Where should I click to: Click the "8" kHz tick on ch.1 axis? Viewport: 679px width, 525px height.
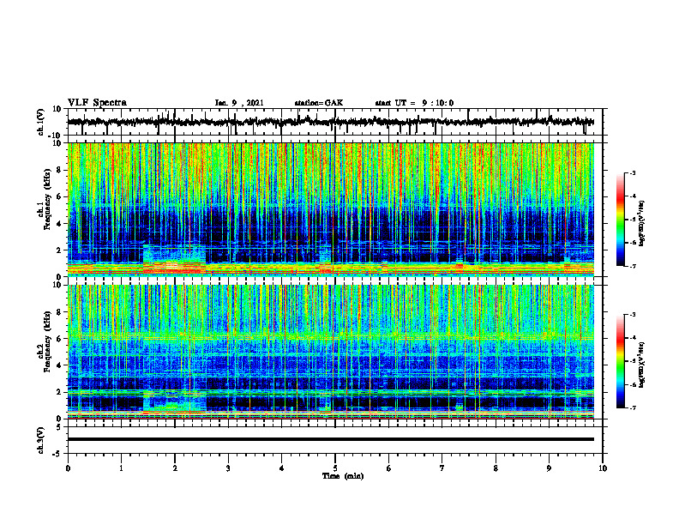point(59,170)
